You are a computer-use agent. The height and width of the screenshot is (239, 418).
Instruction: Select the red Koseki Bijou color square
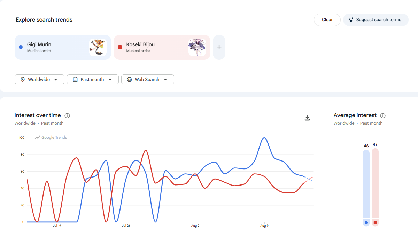click(120, 47)
